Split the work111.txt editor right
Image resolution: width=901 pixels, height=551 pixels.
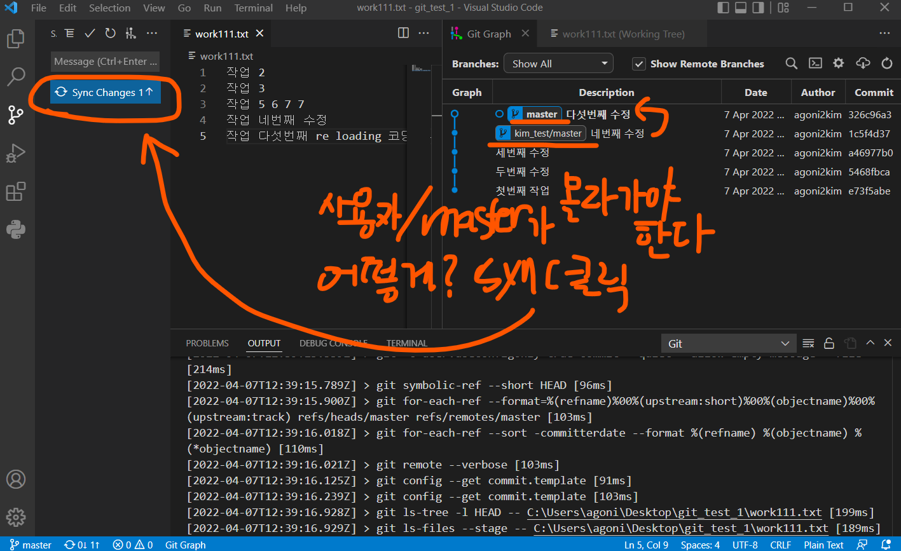pos(403,33)
